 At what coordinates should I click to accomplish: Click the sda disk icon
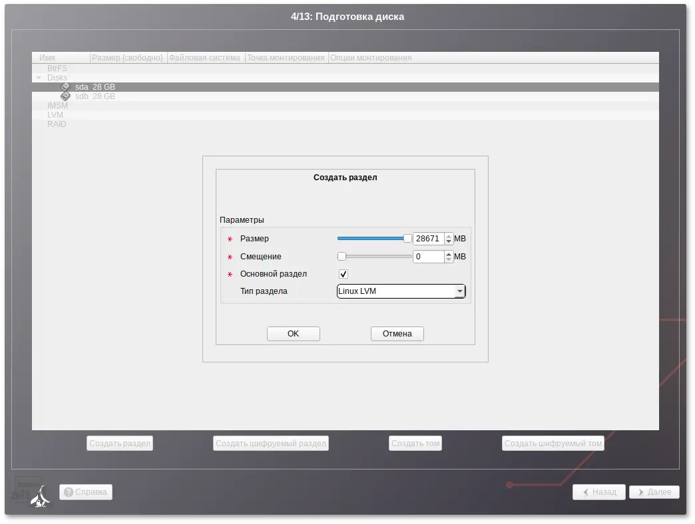(65, 86)
